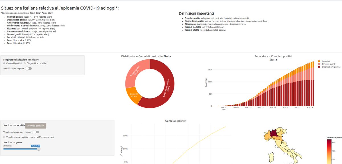Image resolution: width=342 pixels, height=164 pixels.
Task: Click the Serie storica Cumulati positivi chart title
Action: click(273, 56)
